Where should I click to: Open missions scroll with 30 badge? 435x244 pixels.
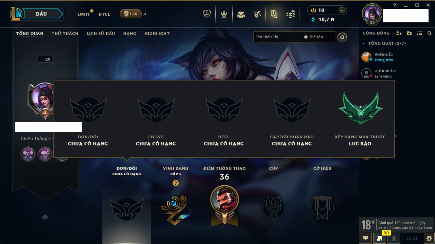[380, 238]
